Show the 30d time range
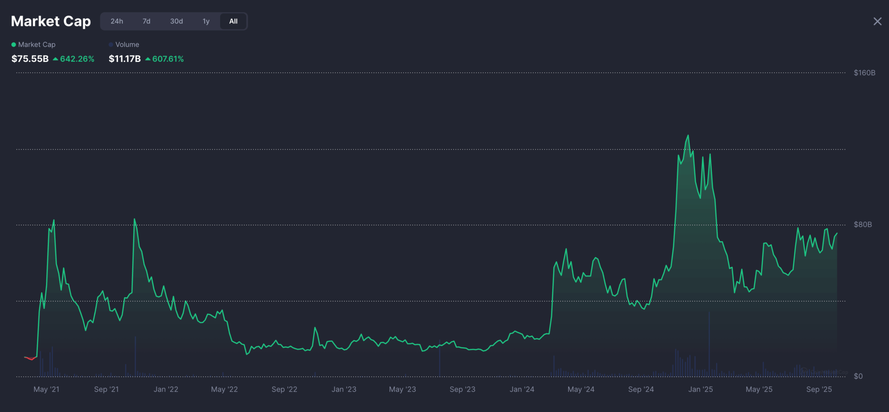The width and height of the screenshot is (889, 412). [176, 21]
